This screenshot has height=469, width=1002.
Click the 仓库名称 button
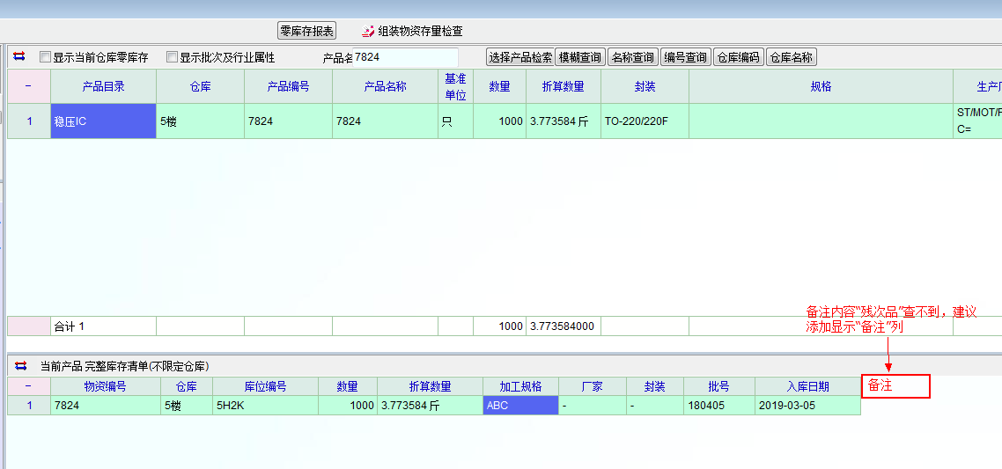tap(791, 57)
